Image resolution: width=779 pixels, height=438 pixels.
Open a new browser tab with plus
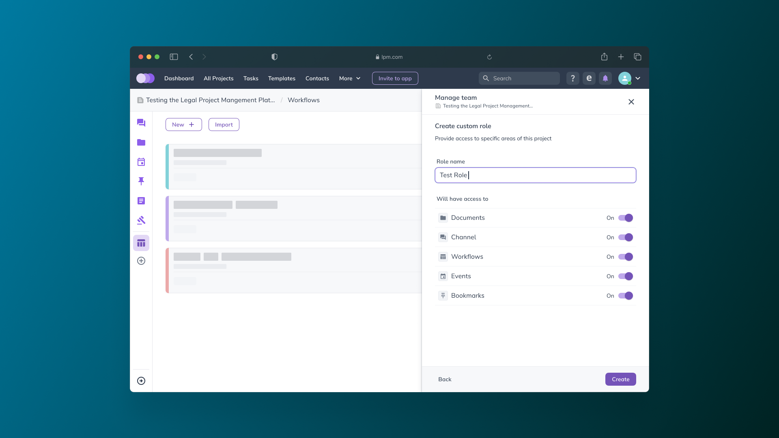tap(621, 57)
